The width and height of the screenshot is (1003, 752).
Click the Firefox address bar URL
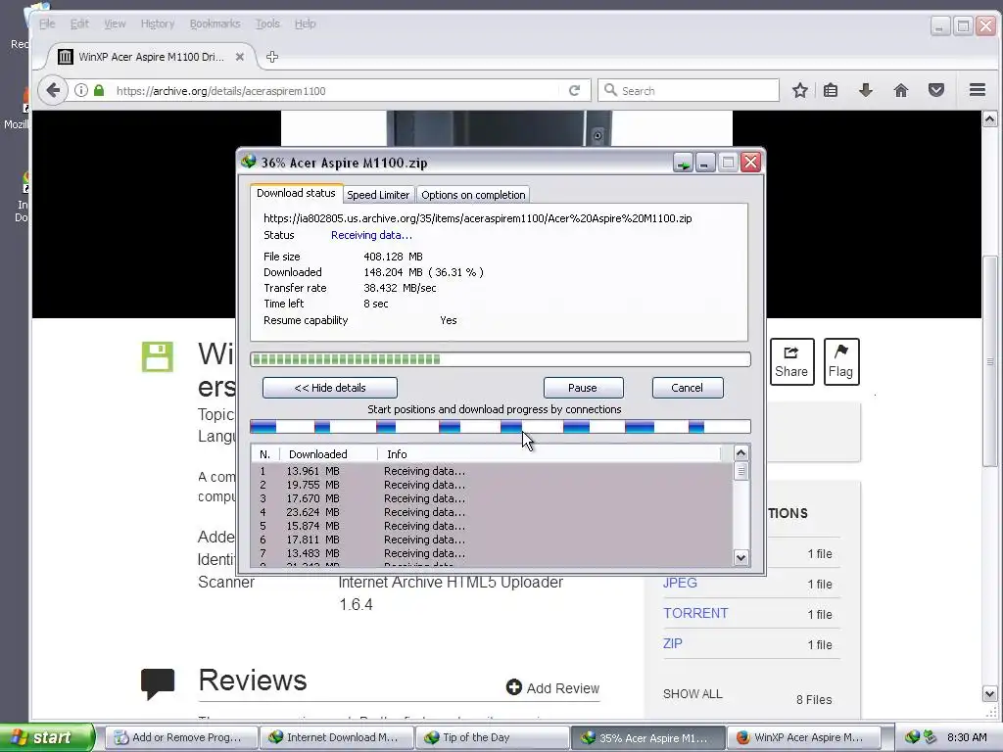pos(336,91)
